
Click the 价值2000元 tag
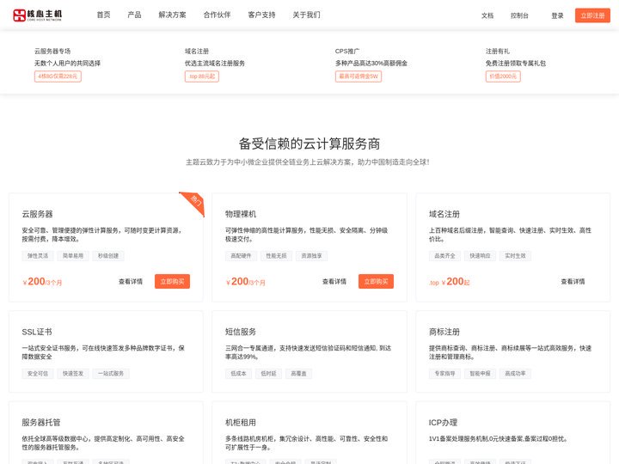(503, 76)
